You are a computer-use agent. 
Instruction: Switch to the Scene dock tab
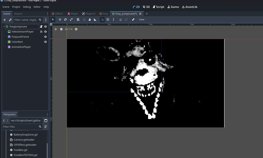point(7,14)
